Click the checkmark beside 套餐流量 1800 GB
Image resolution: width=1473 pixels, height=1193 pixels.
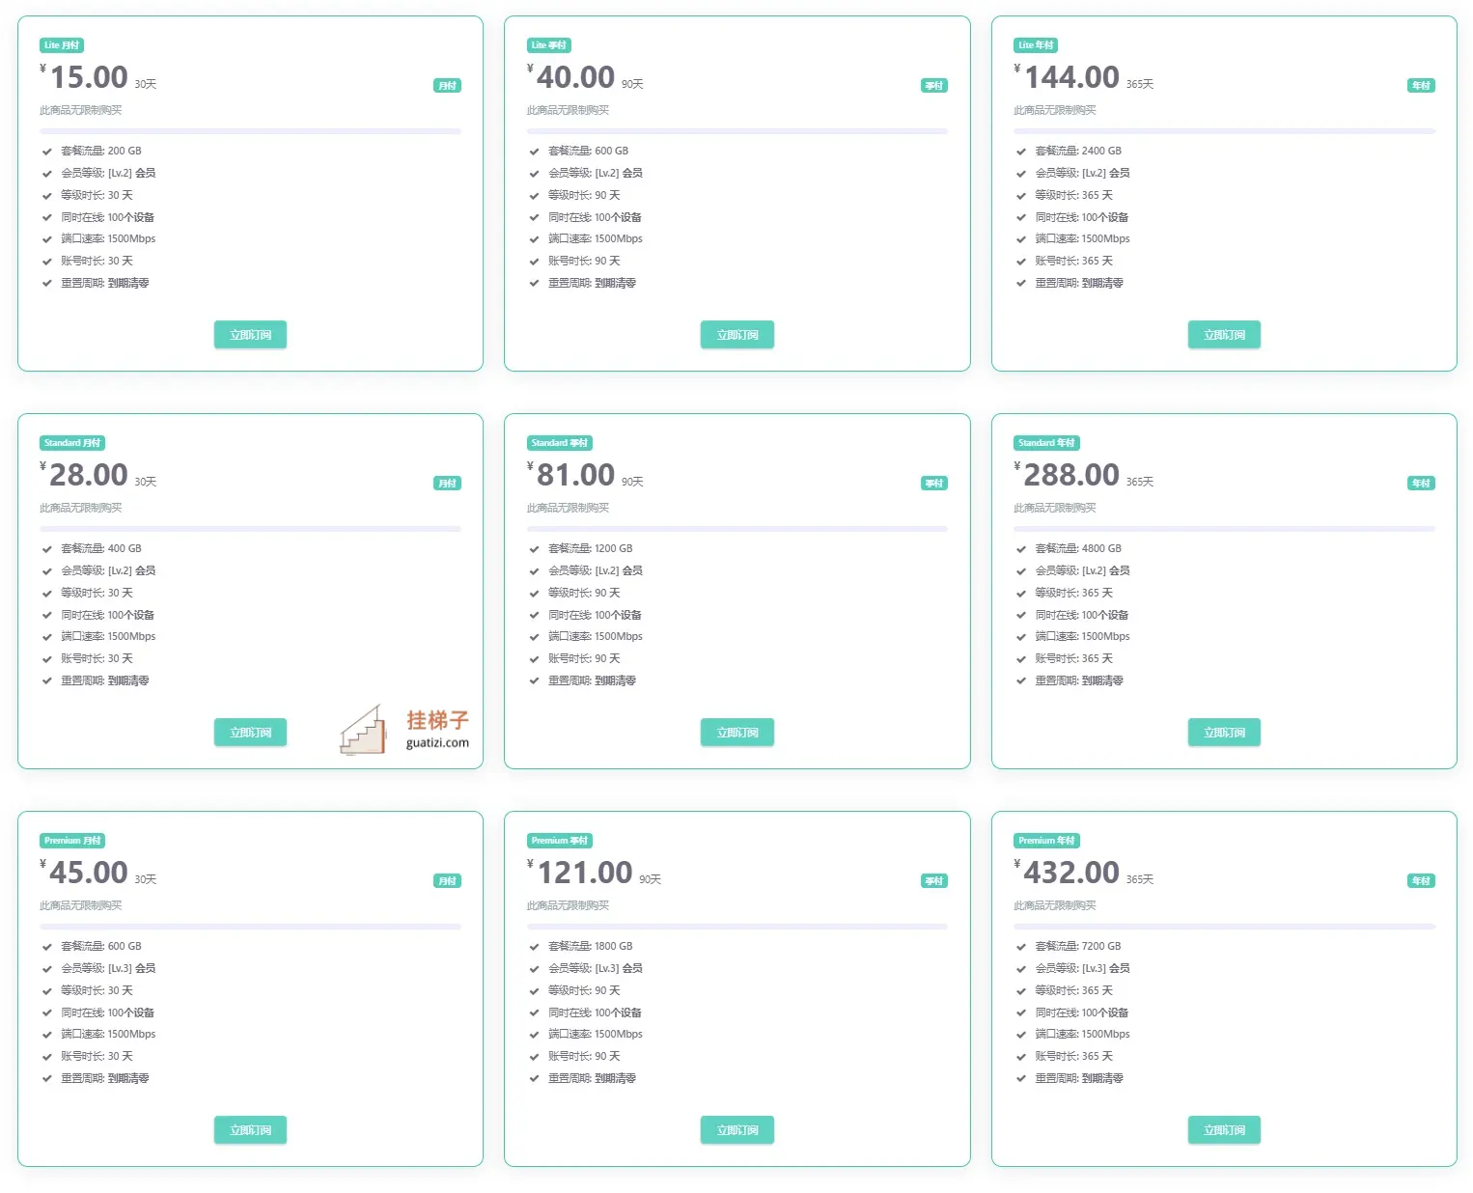coord(534,947)
